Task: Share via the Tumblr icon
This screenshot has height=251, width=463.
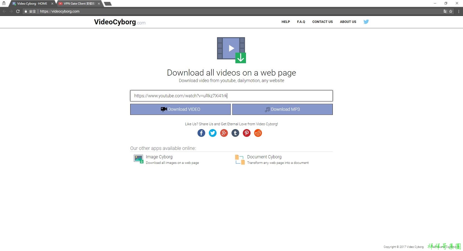Action: point(235,133)
